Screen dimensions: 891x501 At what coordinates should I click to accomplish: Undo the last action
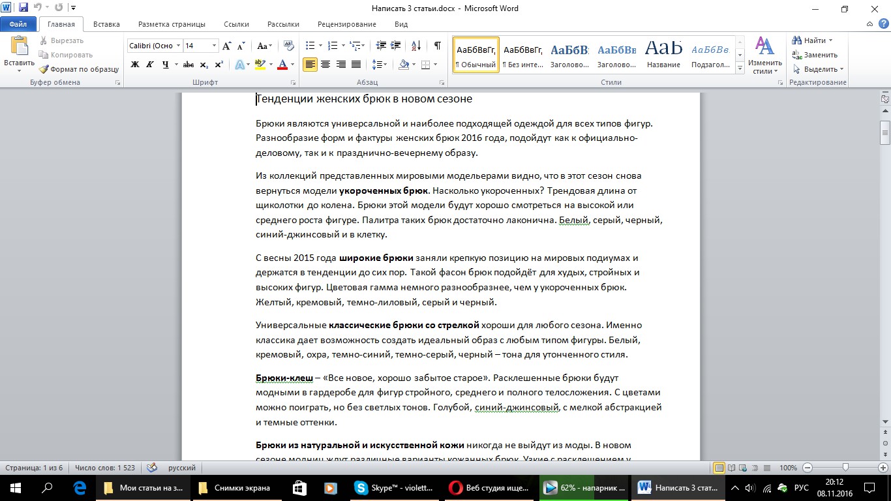tap(38, 8)
